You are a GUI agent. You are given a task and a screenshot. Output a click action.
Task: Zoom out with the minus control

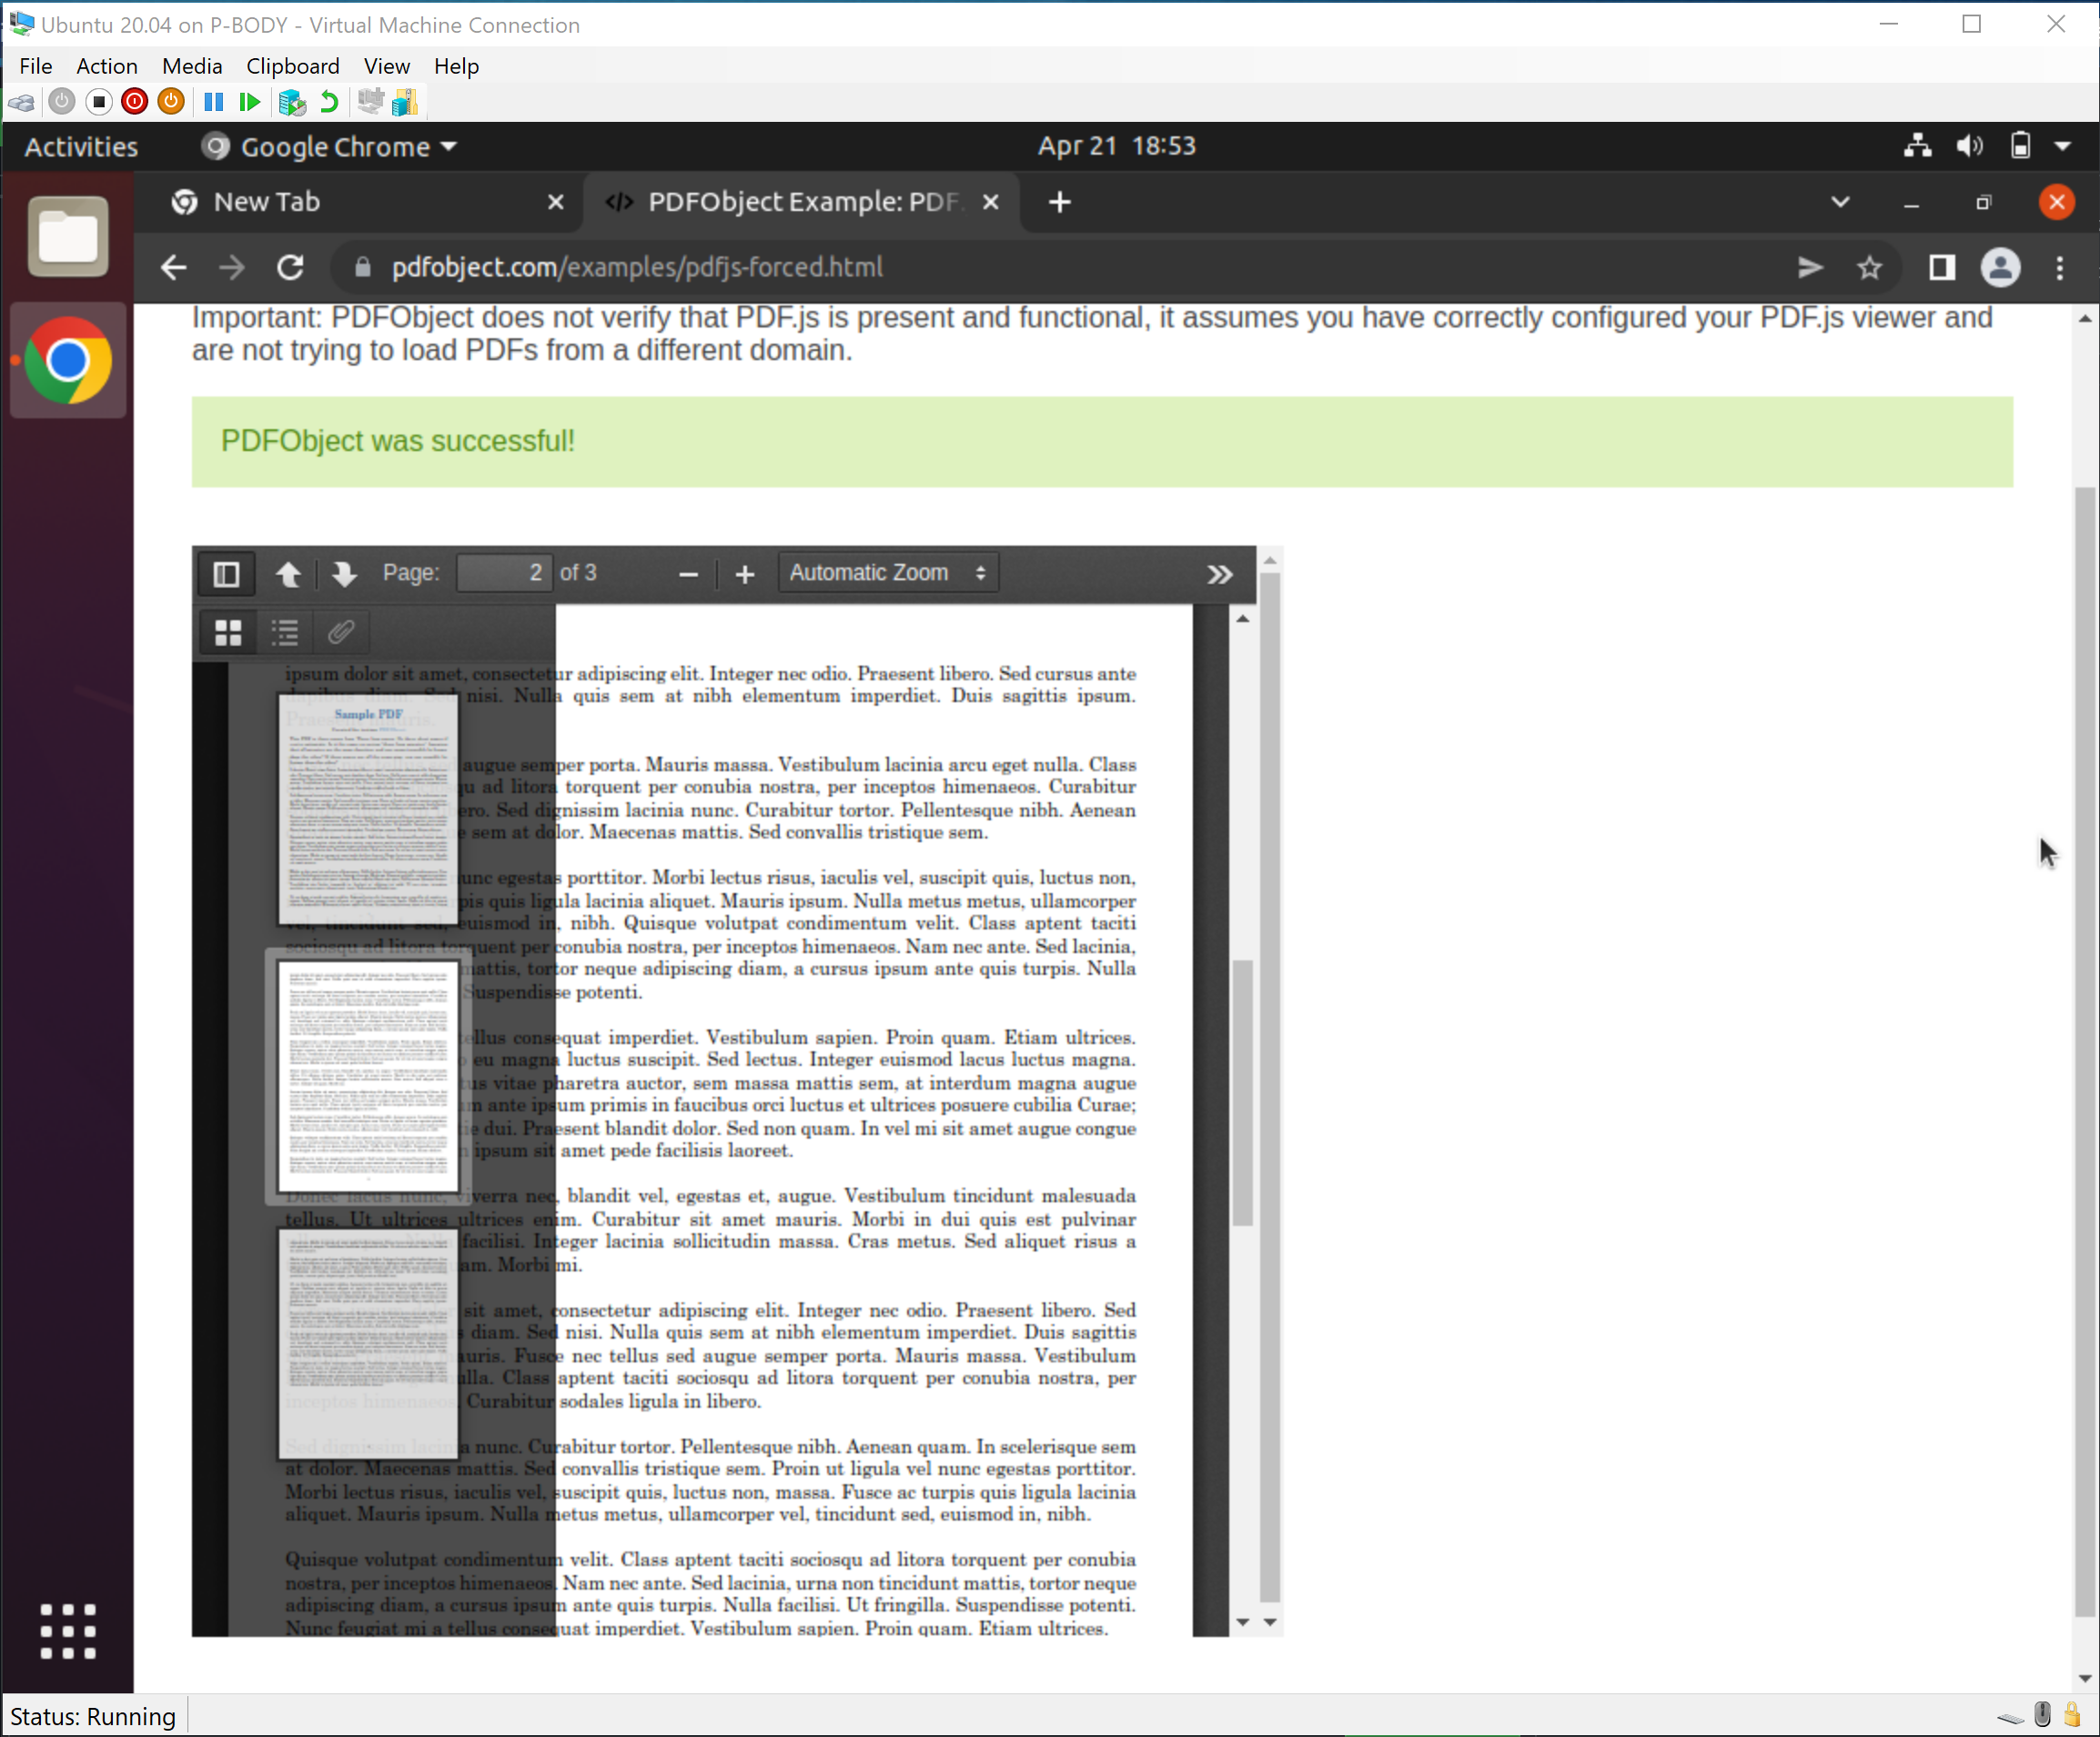pos(688,575)
